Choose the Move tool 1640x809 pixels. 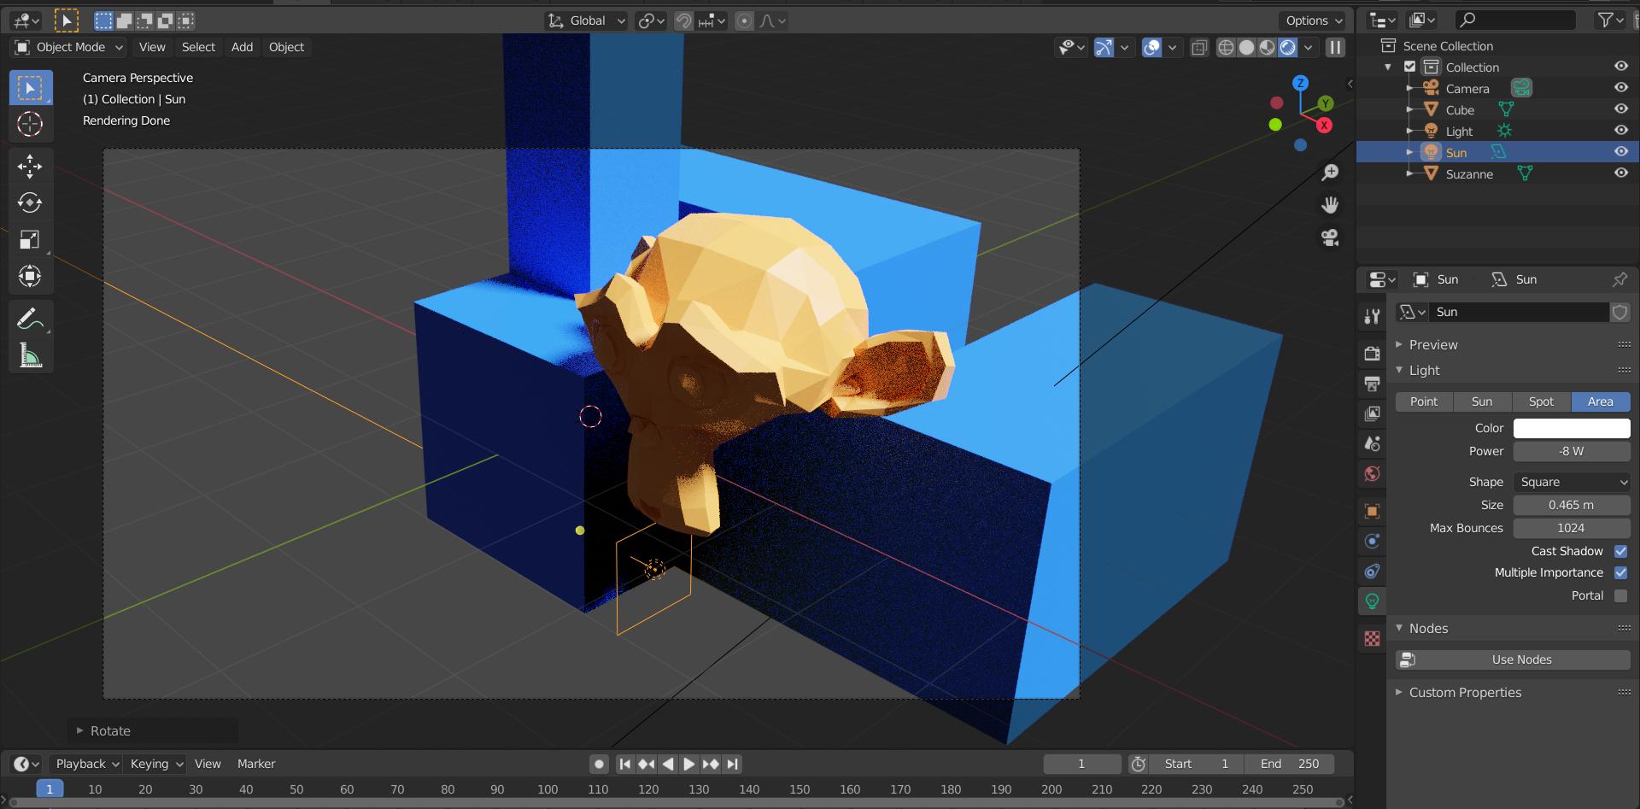click(31, 167)
